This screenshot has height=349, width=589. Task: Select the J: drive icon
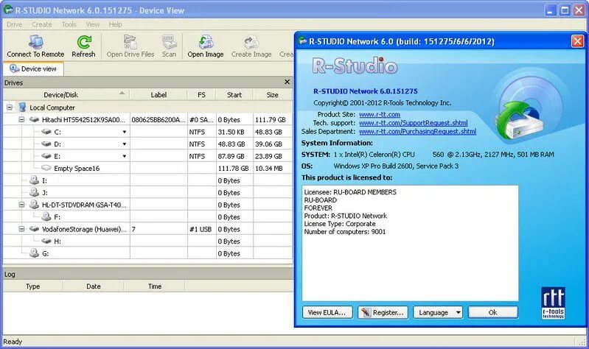click(x=34, y=192)
